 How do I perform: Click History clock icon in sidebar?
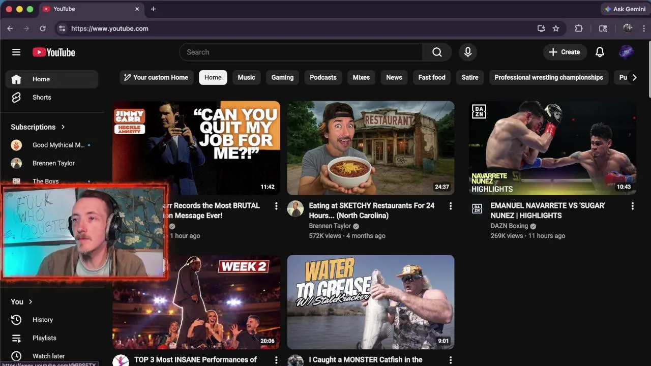(x=16, y=320)
